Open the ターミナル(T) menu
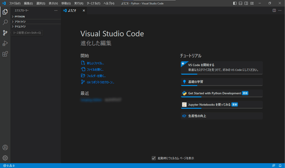 (93, 3)
